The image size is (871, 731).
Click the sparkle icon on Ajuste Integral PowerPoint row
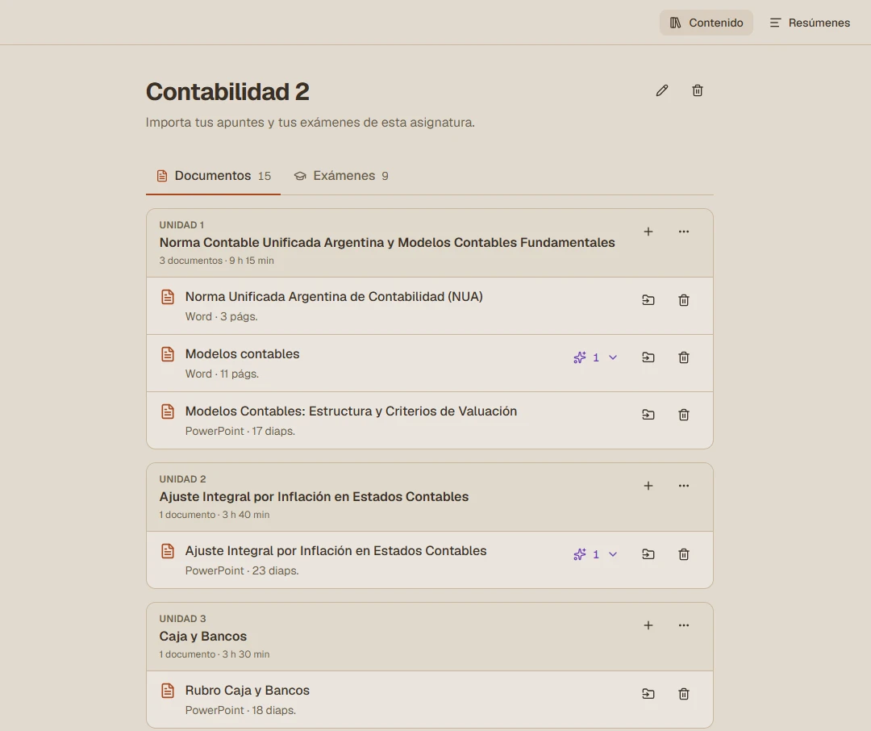[x=579, y=554]
